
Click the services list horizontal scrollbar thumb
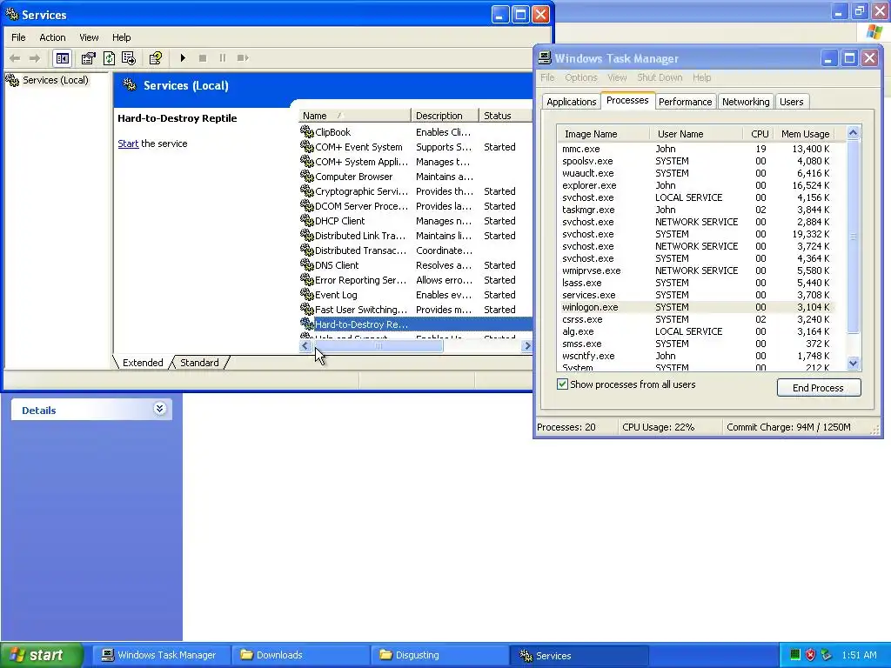(378, 346)
